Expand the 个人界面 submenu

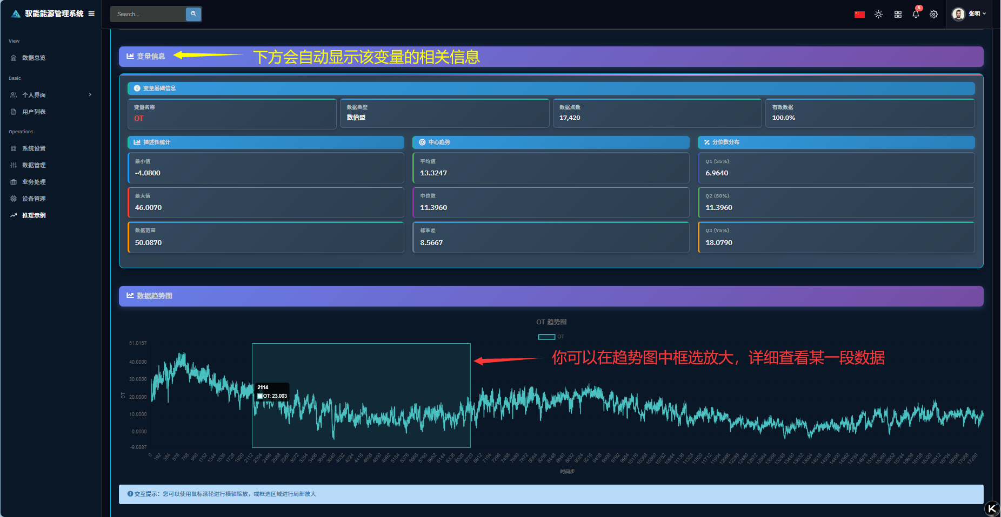click(x=90, y=95)
